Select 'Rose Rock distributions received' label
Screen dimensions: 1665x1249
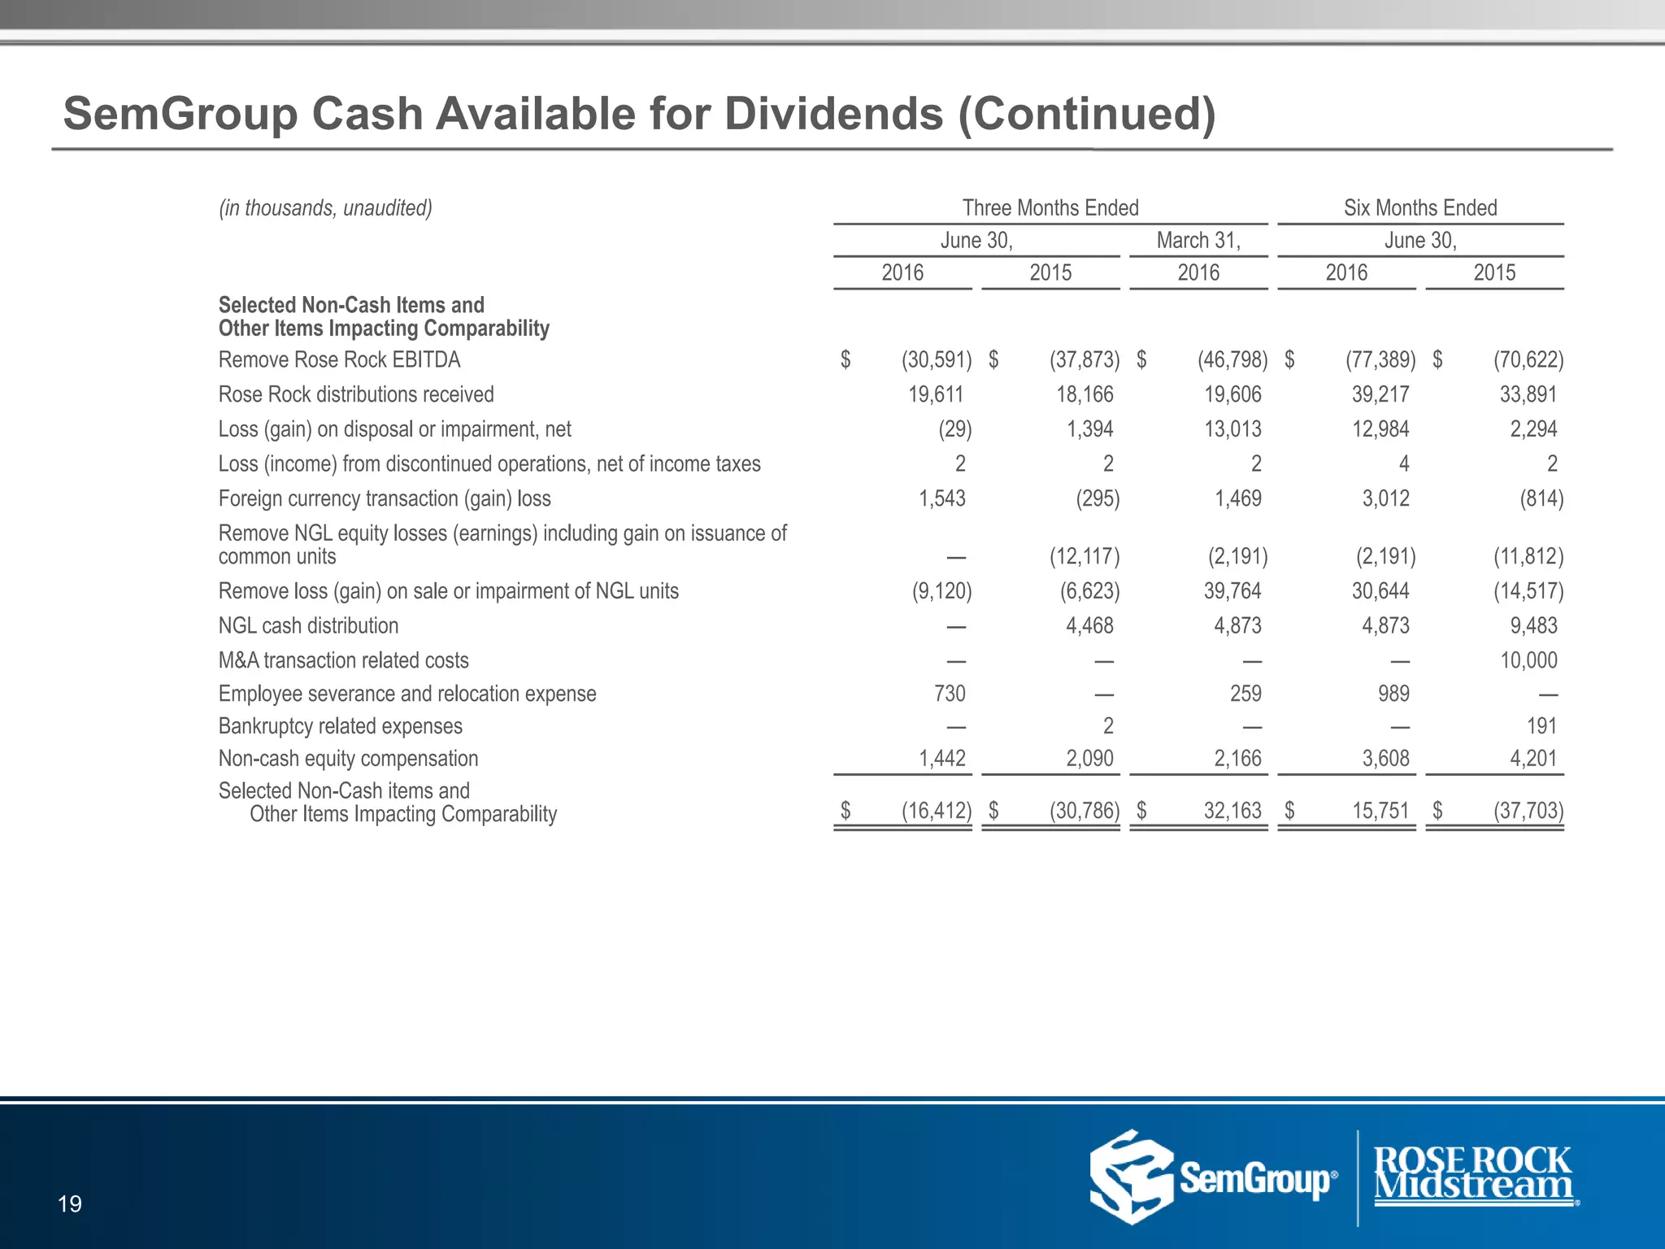[x=356, y=394]
